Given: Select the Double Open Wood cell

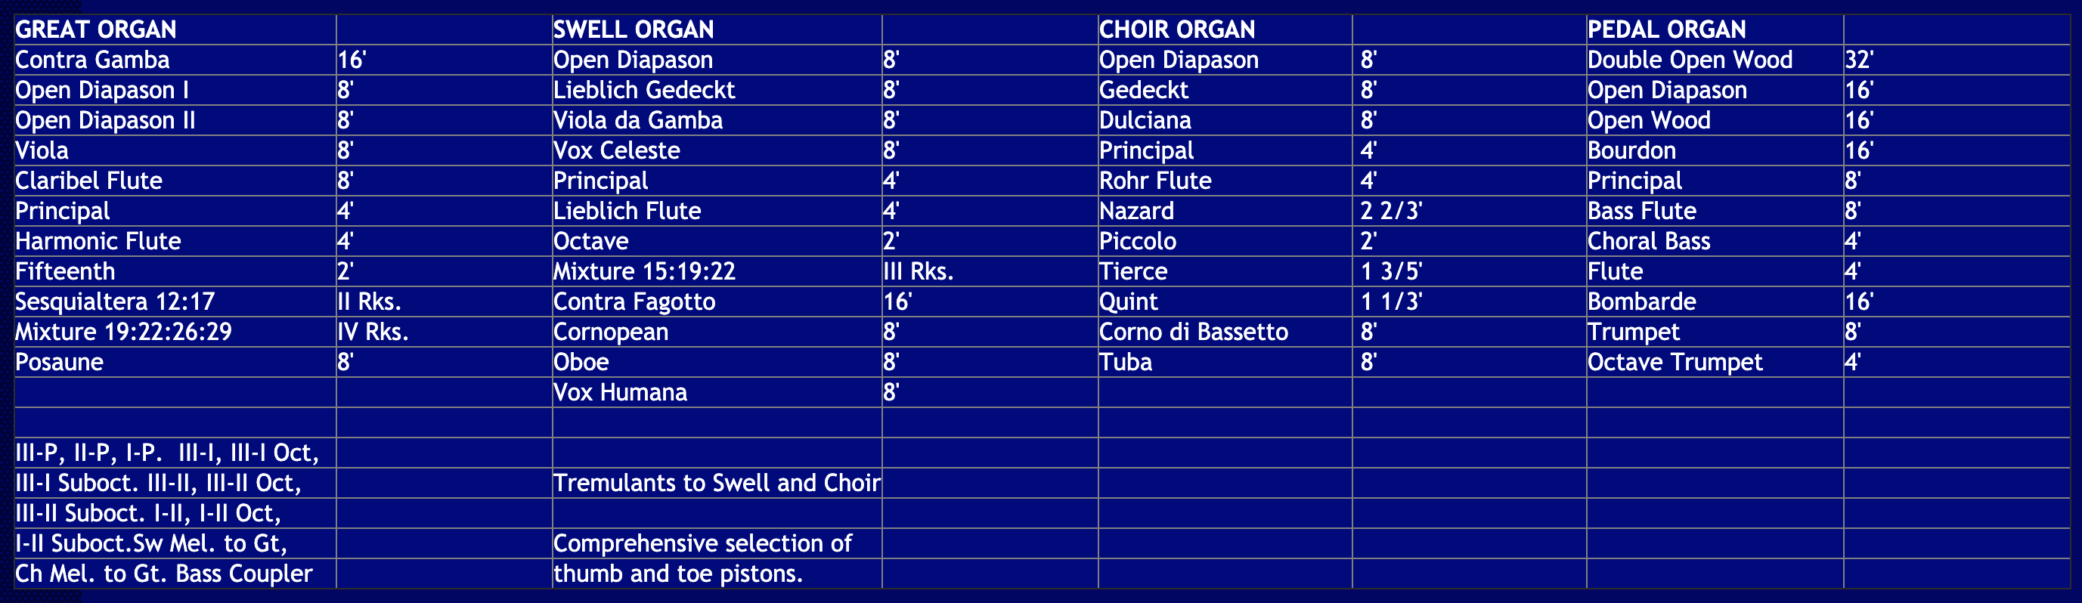Looking at the screenshot, I should 1689,60.
